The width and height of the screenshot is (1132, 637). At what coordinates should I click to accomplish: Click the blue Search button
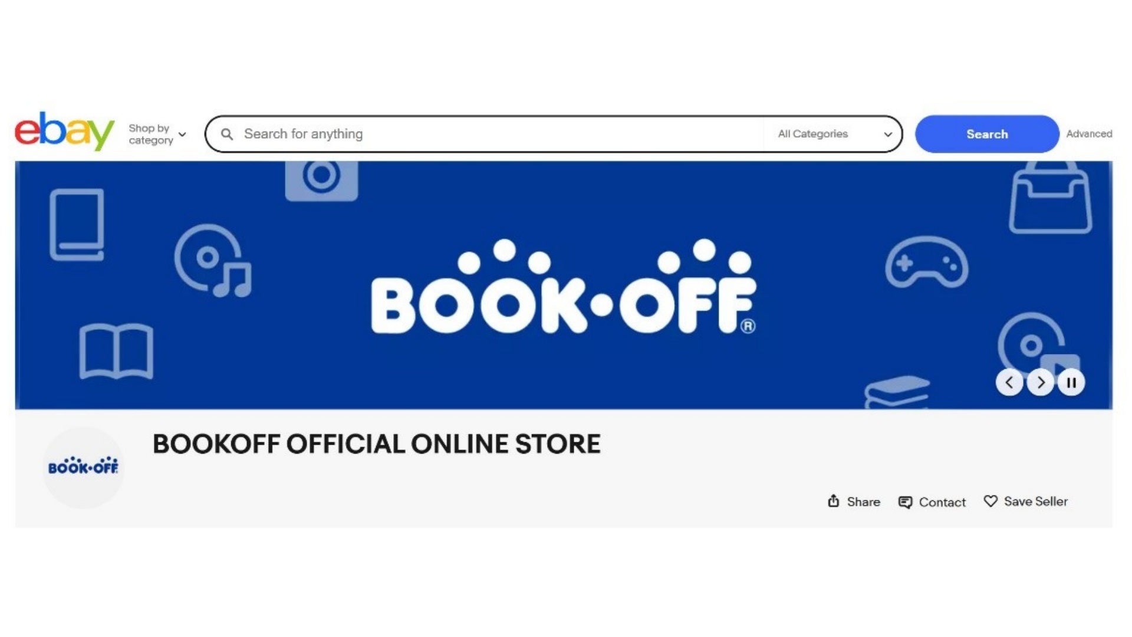pos(987,134)
